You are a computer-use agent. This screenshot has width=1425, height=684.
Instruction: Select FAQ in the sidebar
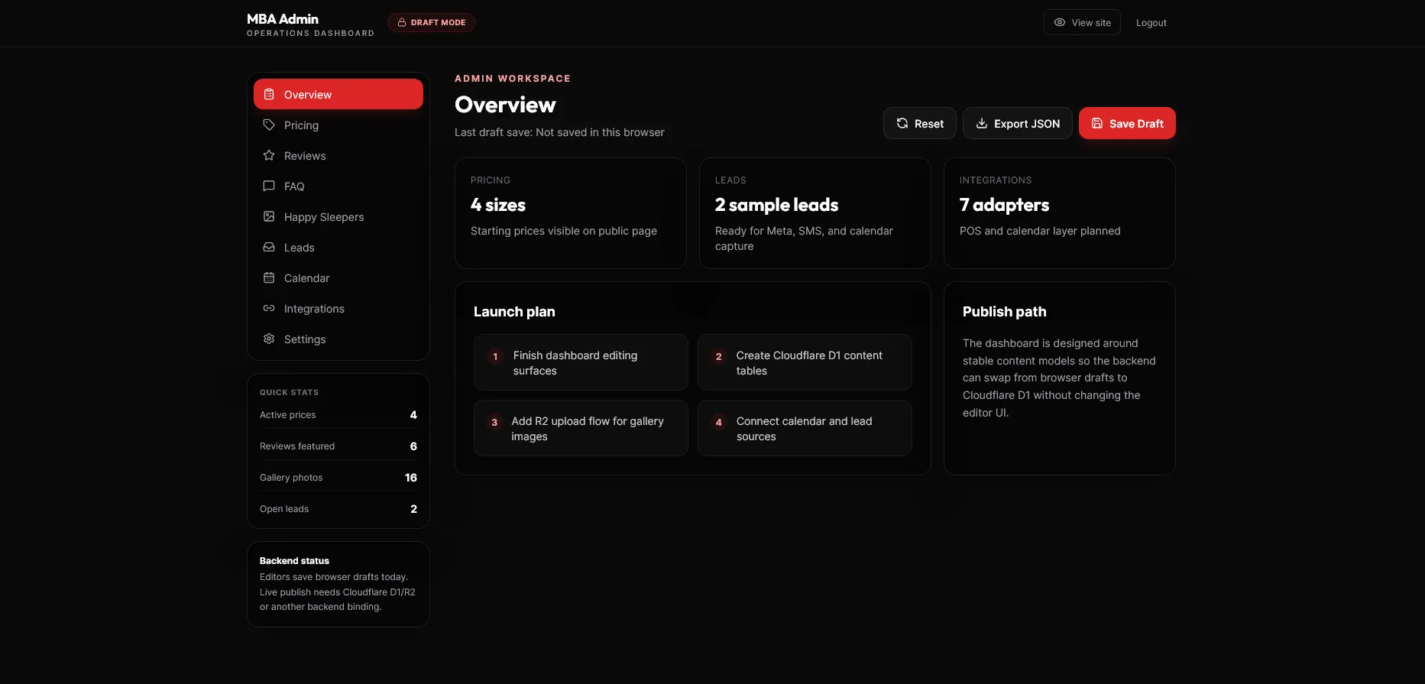click(x=338, y=186)
